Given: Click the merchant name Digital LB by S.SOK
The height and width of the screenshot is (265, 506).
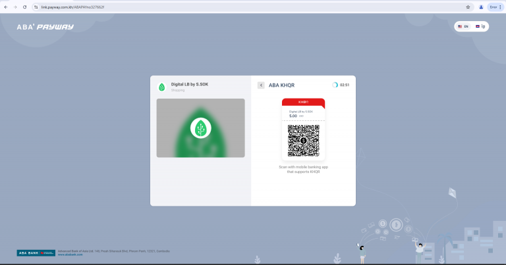Looking at the screenshot, I should point(190,84).
